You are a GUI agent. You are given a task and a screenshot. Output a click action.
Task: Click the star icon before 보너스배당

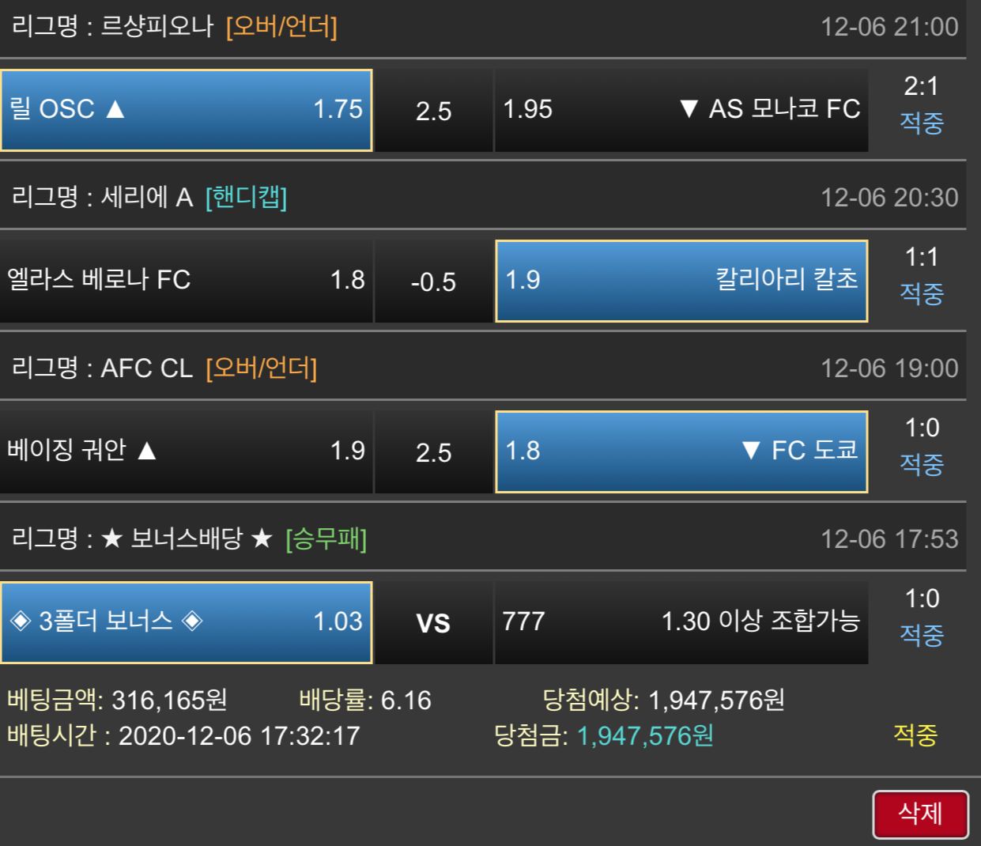112,539
